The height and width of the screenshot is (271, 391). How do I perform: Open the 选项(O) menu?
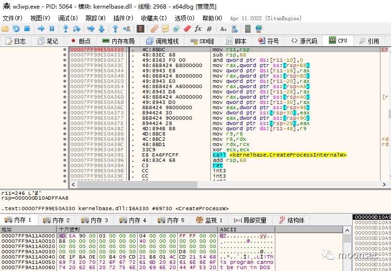point(185,18)
